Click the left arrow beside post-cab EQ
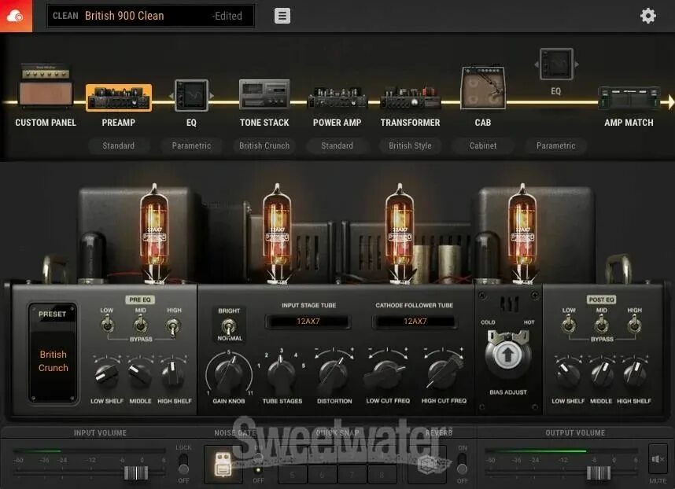 click(537, 64)
